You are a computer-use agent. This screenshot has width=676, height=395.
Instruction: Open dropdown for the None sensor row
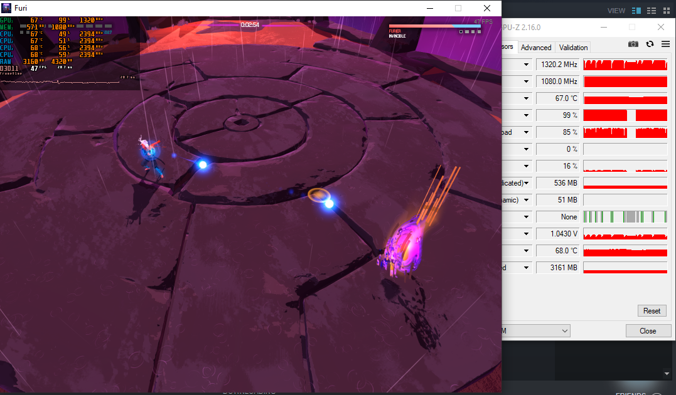tap(526, 217)
